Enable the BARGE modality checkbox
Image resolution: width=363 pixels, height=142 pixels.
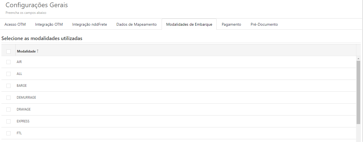pyautogui.click(x=8, y=86)
